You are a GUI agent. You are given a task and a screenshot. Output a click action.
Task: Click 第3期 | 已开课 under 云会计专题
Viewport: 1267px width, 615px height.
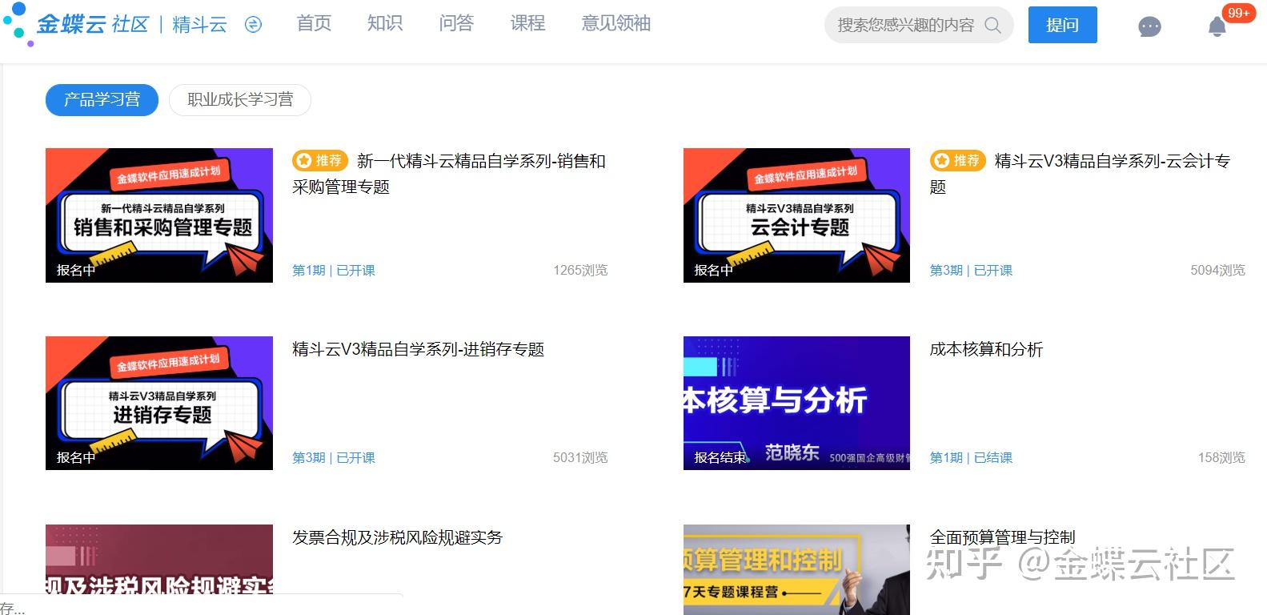point(971,271)
